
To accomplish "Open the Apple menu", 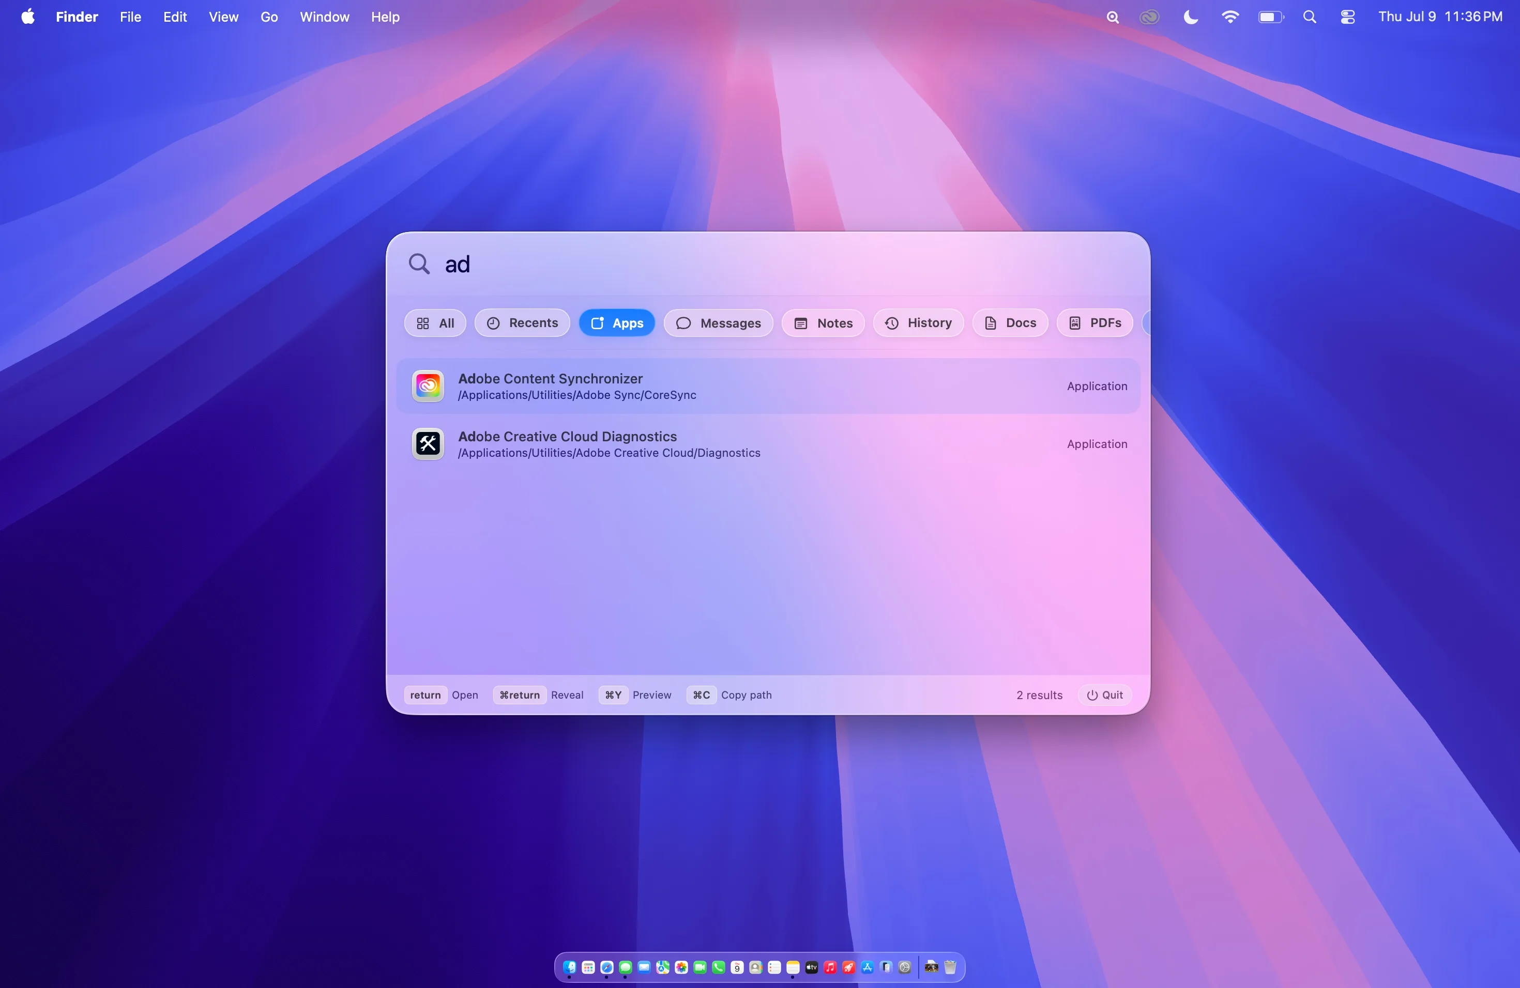I will (x=27, y=17).
